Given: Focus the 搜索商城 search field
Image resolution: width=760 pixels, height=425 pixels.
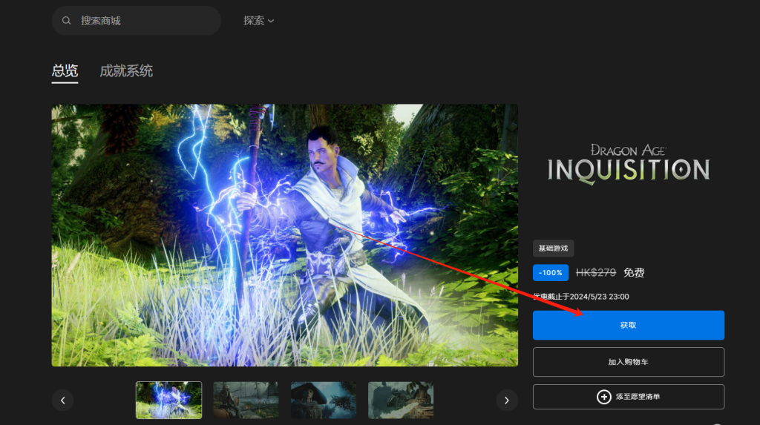Looking at the screenshot, I should [x=137, y=20].
